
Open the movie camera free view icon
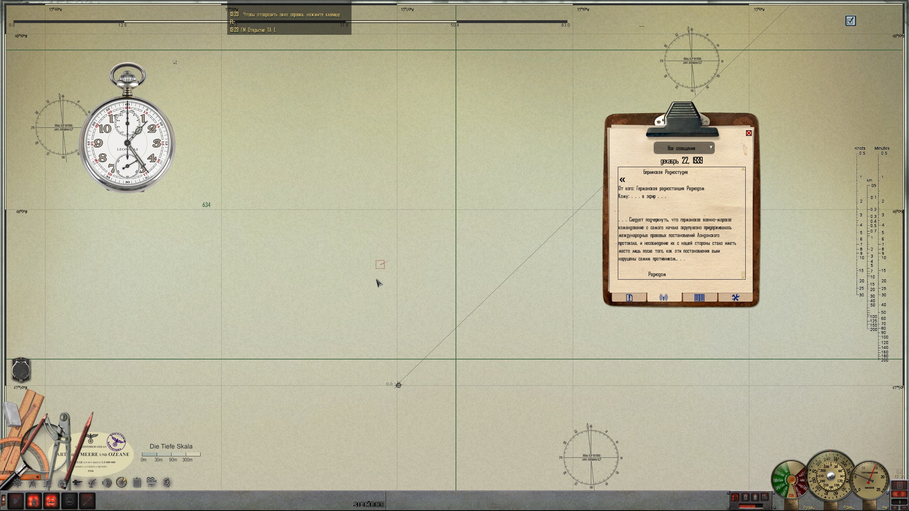pos(151,482)
